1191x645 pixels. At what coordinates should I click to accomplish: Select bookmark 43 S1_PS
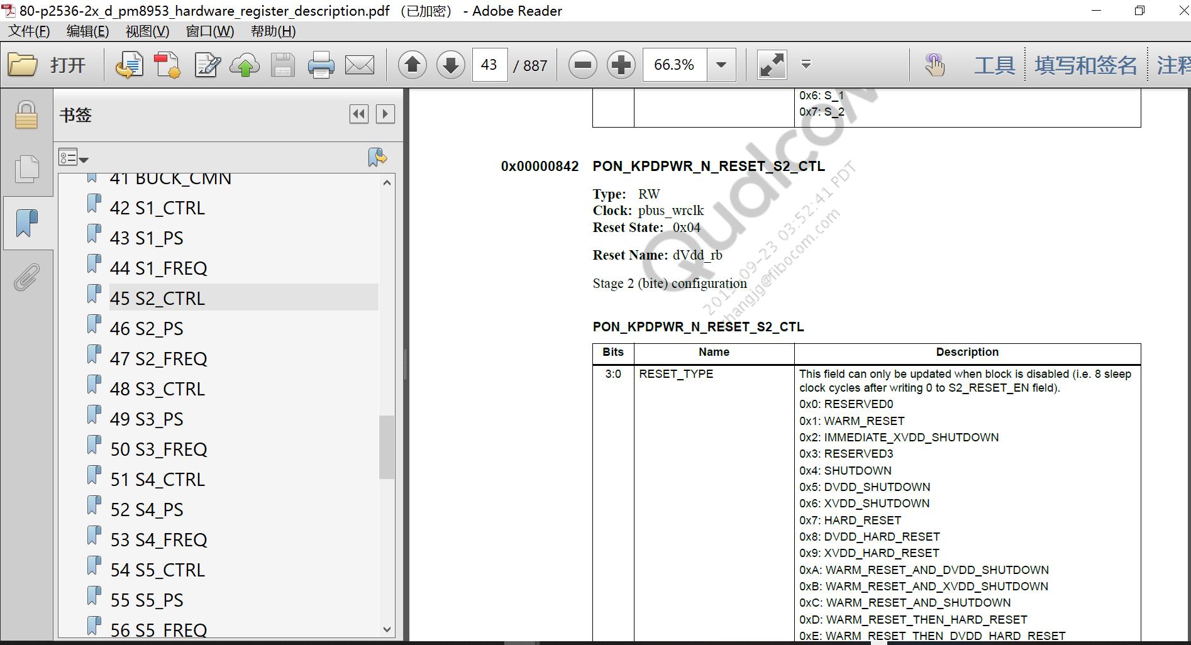(147, 238)
